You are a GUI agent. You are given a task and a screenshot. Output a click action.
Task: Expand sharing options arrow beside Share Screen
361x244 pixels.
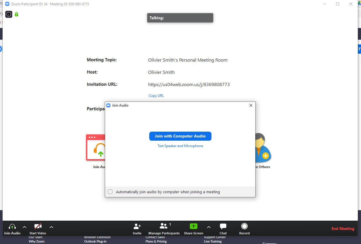(209, 227)
